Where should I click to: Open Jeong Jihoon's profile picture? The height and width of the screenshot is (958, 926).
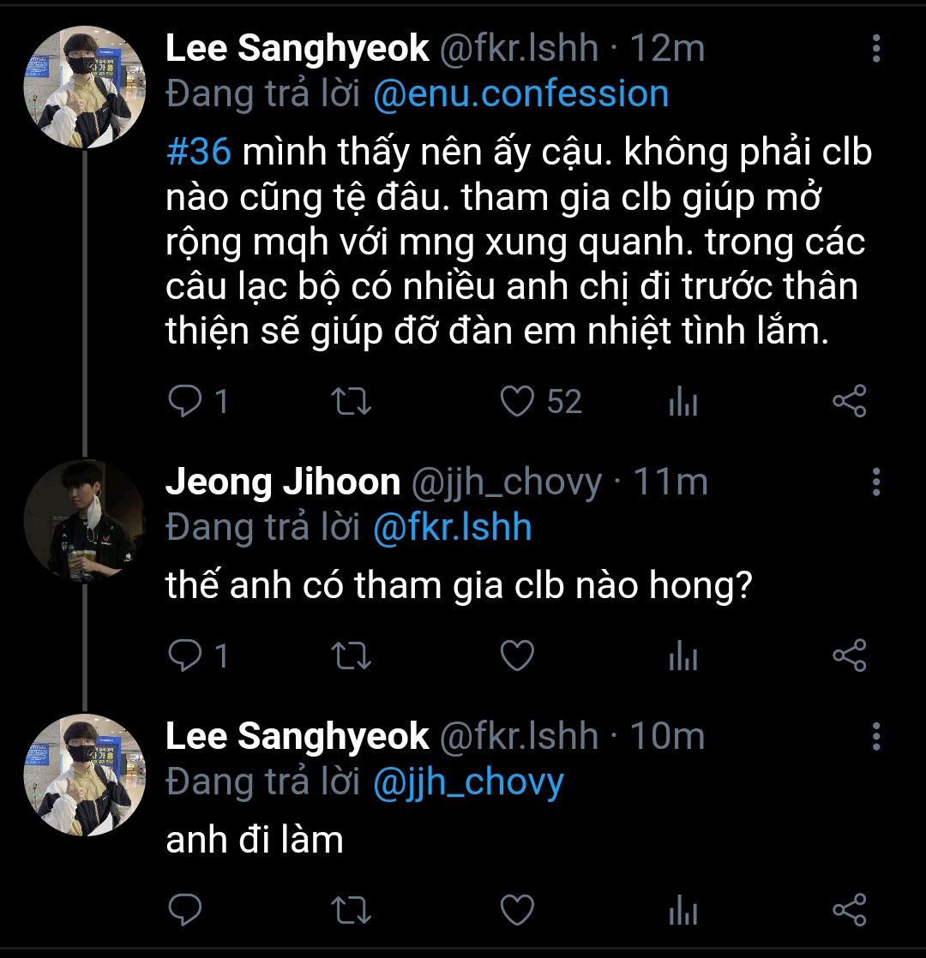pyautogui.click(x=83, y=519)
